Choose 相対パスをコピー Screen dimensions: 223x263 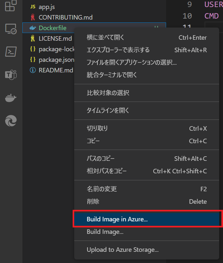[x=147, y=171]
